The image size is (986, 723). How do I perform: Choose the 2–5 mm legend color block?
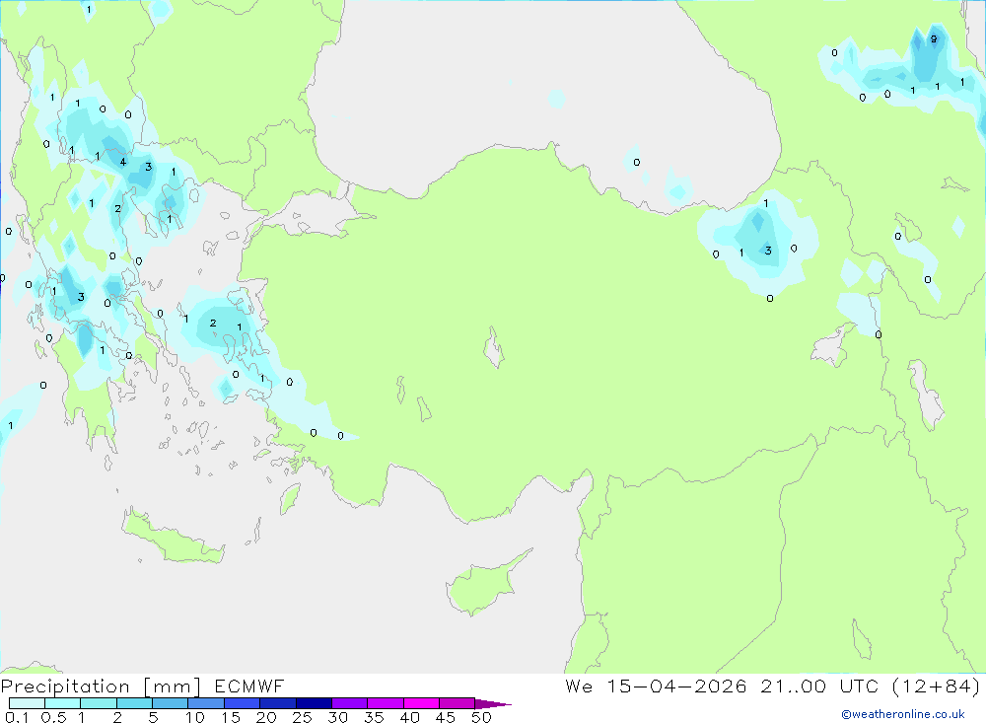(x=134, y=703)
